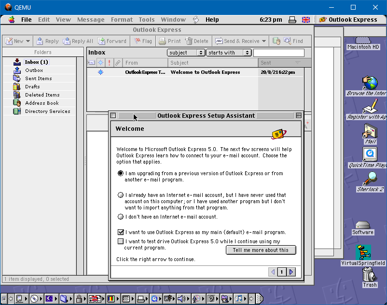Click 'Tell me more about this' button
This screenshot has height=305, width=387.
coord(261,250)
